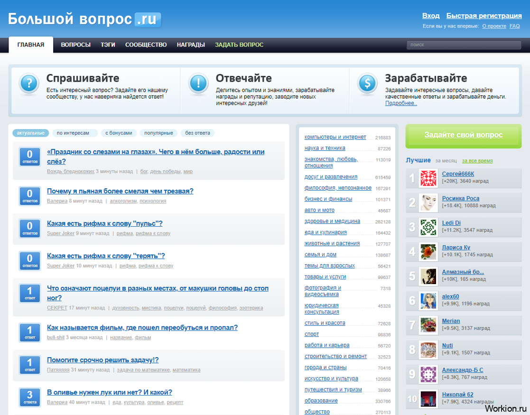Click the answer counter for the "пульс" rhyme question
The image size is (530, 415).
(x=30, y=229)
